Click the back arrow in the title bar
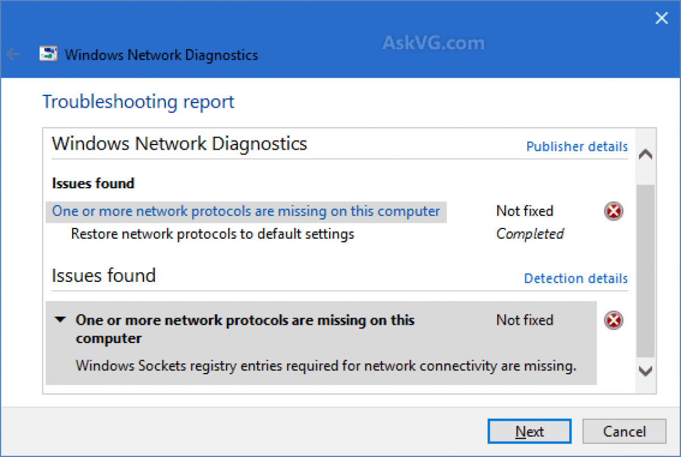This screenshot has height=457, width=681. pos(13,54)
